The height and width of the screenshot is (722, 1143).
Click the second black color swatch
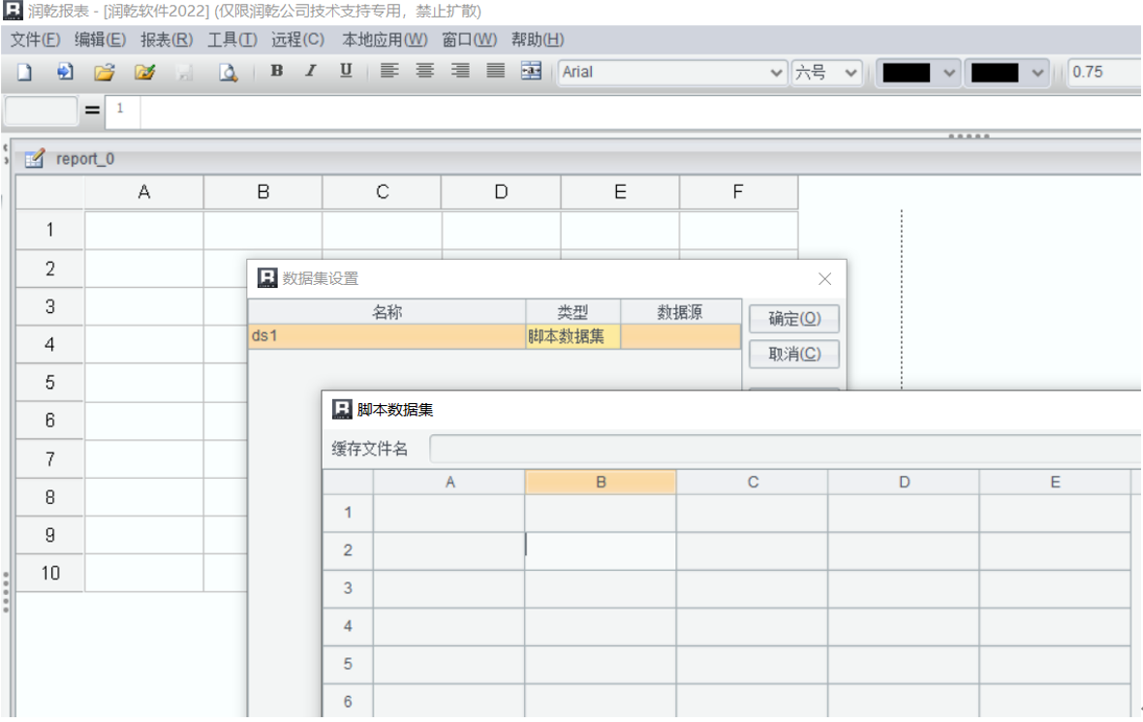[x=995, y=73]
